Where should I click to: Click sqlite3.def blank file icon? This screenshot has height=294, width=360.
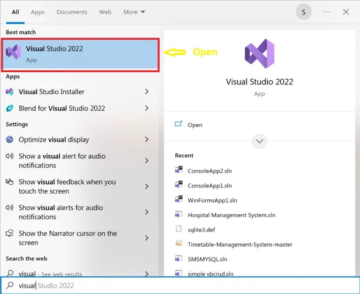point(179,229)
